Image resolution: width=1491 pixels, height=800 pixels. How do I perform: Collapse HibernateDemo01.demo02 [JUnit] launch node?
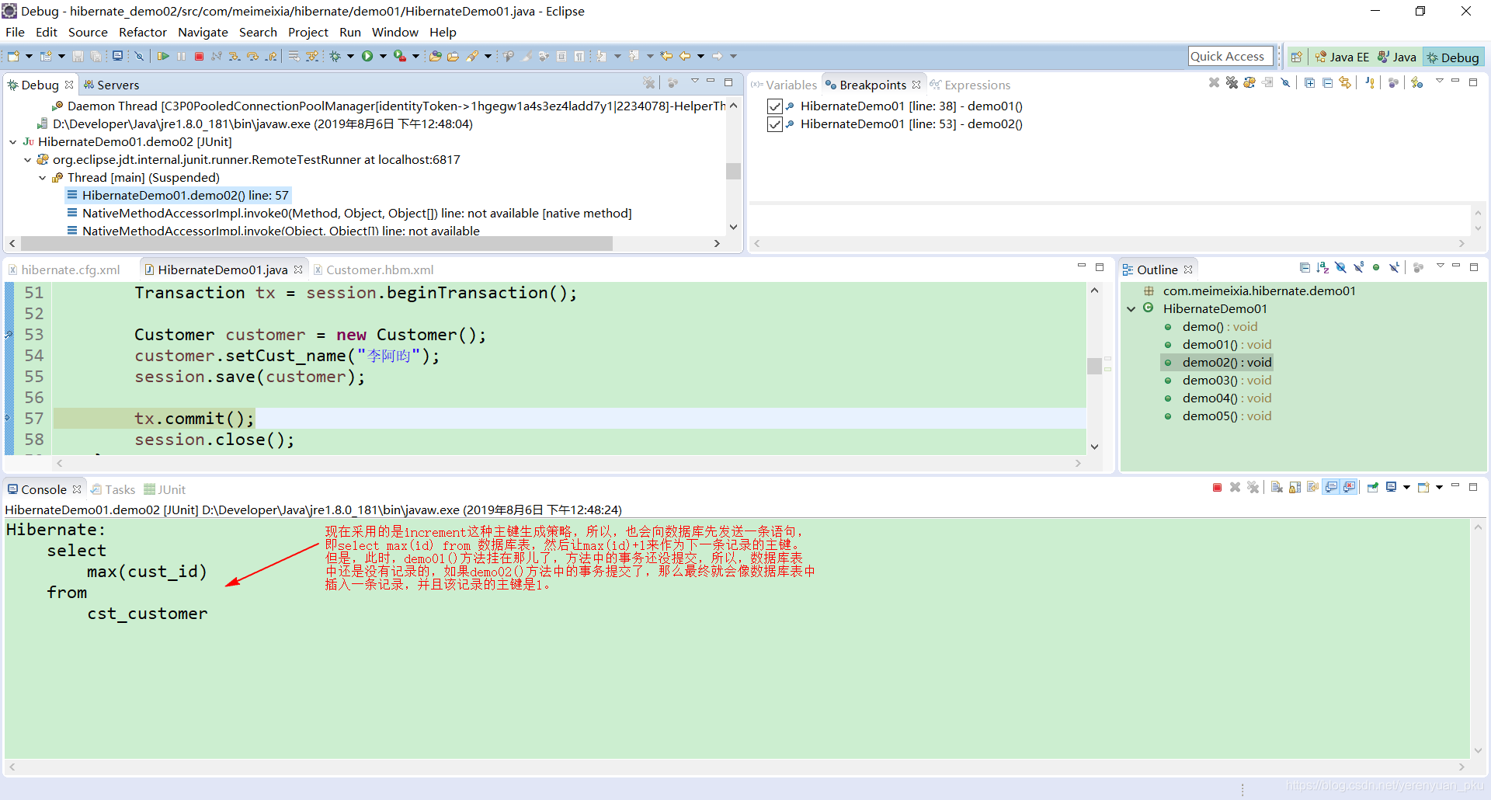pos(13,142)
